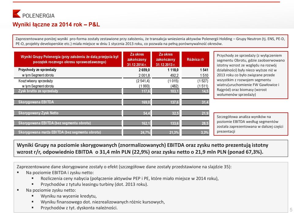Click the value '133,6'

tap(174, 123)
